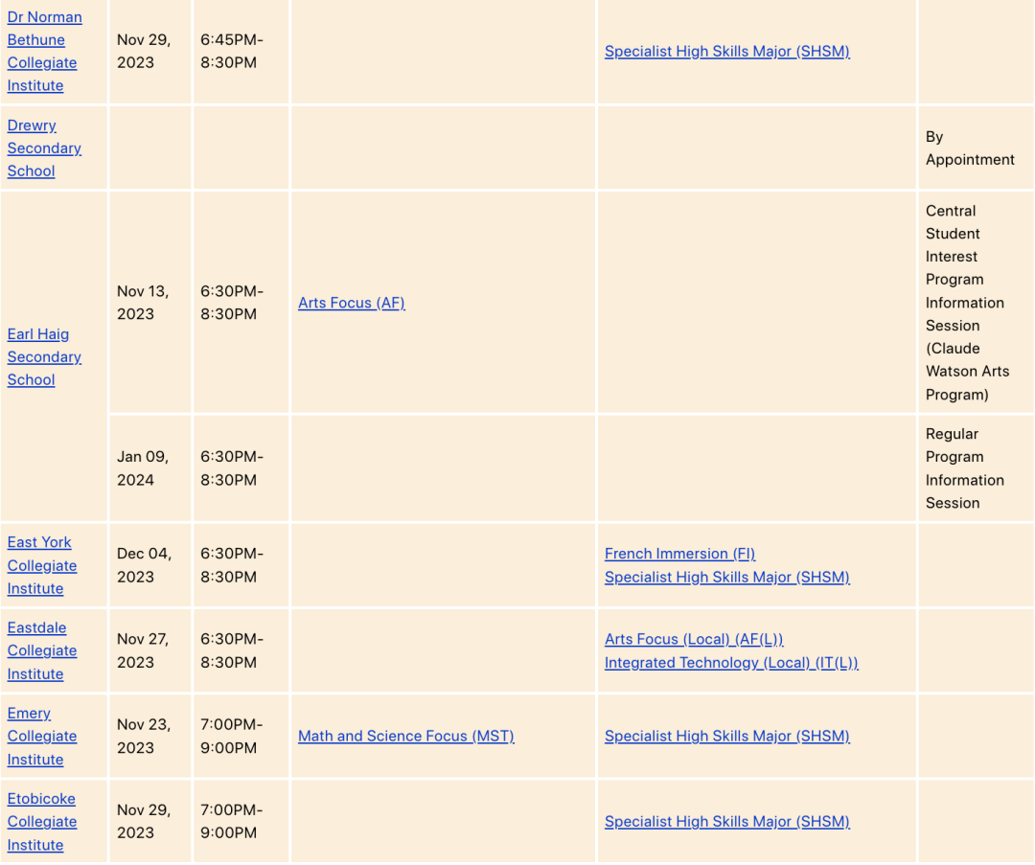Viewport: 1035px width, 865px height.
Task: Click Arts Focus (AF) link
Action: [351, 303]
